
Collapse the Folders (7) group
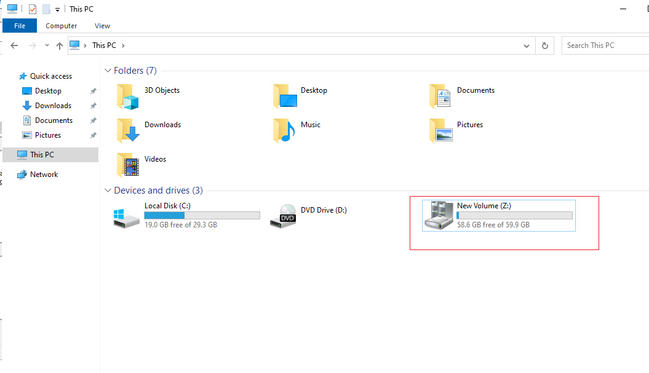pos(108,71)
